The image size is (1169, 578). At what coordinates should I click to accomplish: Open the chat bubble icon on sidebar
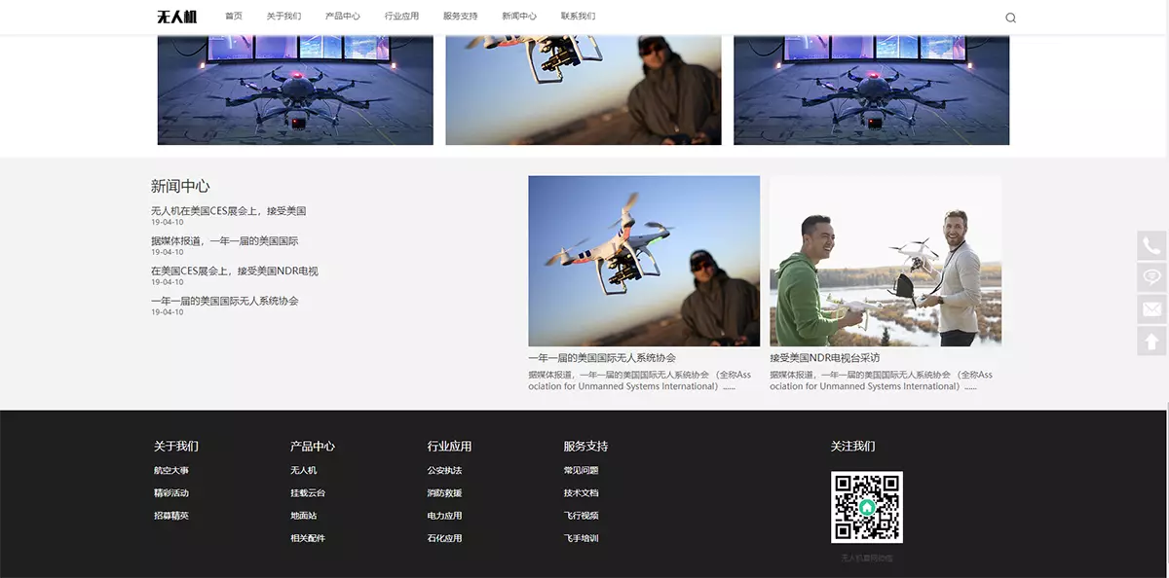[x=1151, y=277]
